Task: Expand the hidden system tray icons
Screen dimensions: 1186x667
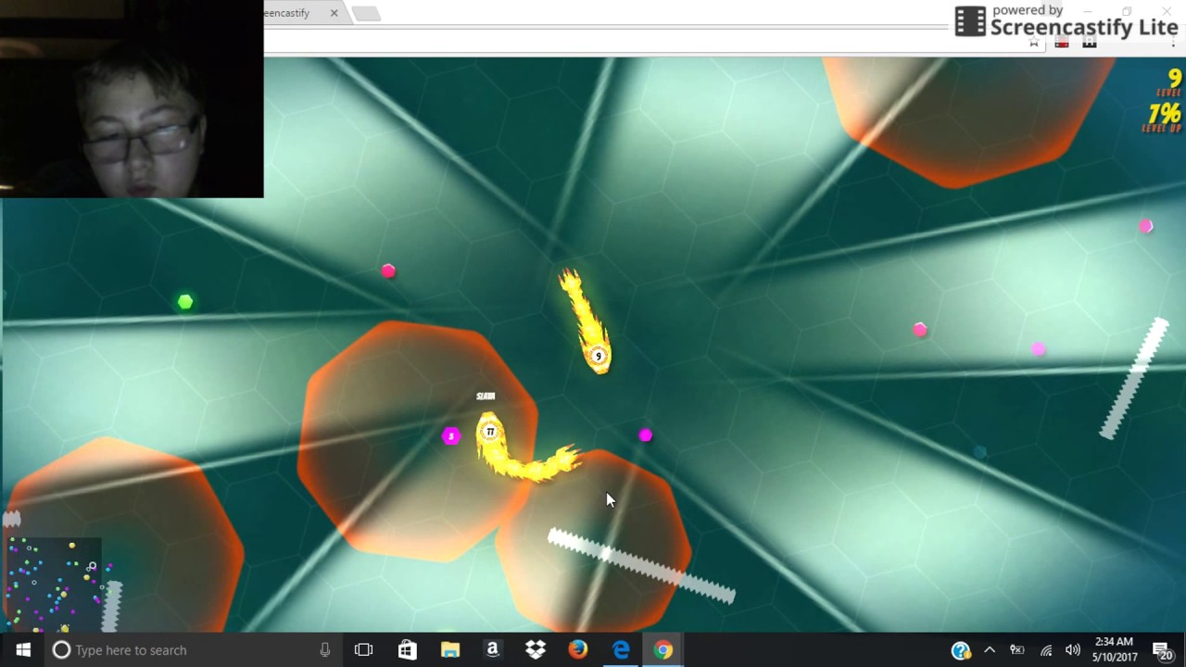Action: coord(990,650)
